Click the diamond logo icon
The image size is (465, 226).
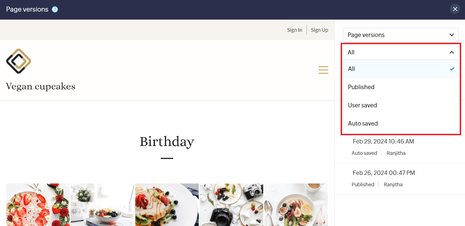coord(19,61)
